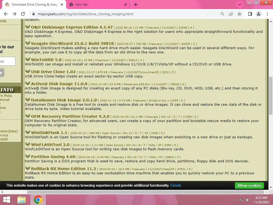Image resolution: width=273 pixels, height=205 pixels.
Task: Open the Partition Saving 4.60 link
Action: 53,157
